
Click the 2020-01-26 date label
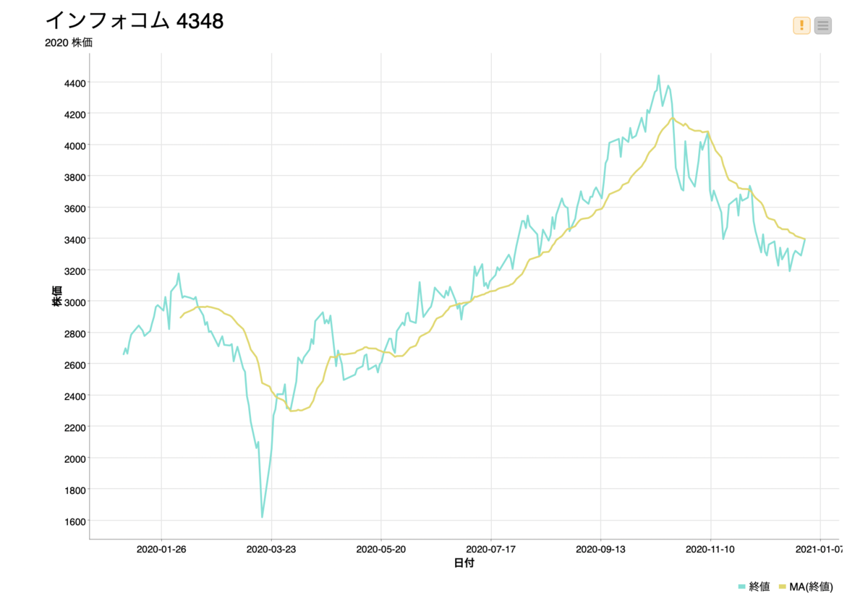tap(161, 549)
